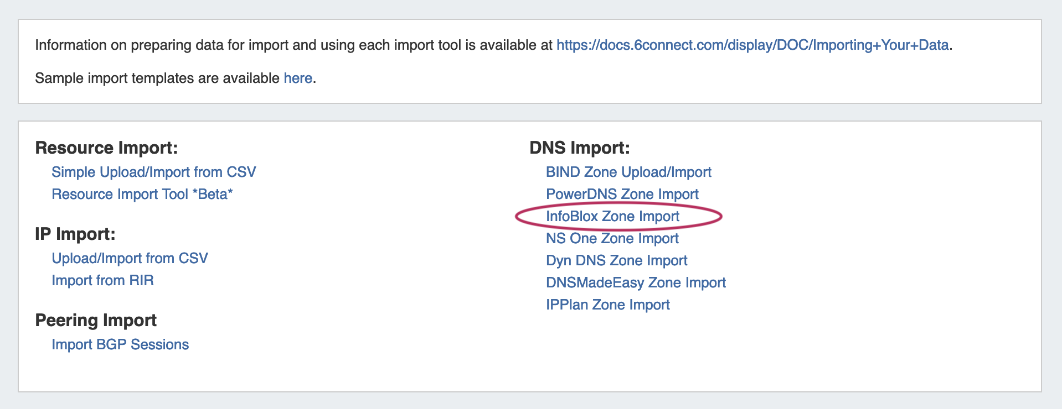Choose IPPlan Zone Import
Viewport: 1062px width, 409px height.
(607, 305)
